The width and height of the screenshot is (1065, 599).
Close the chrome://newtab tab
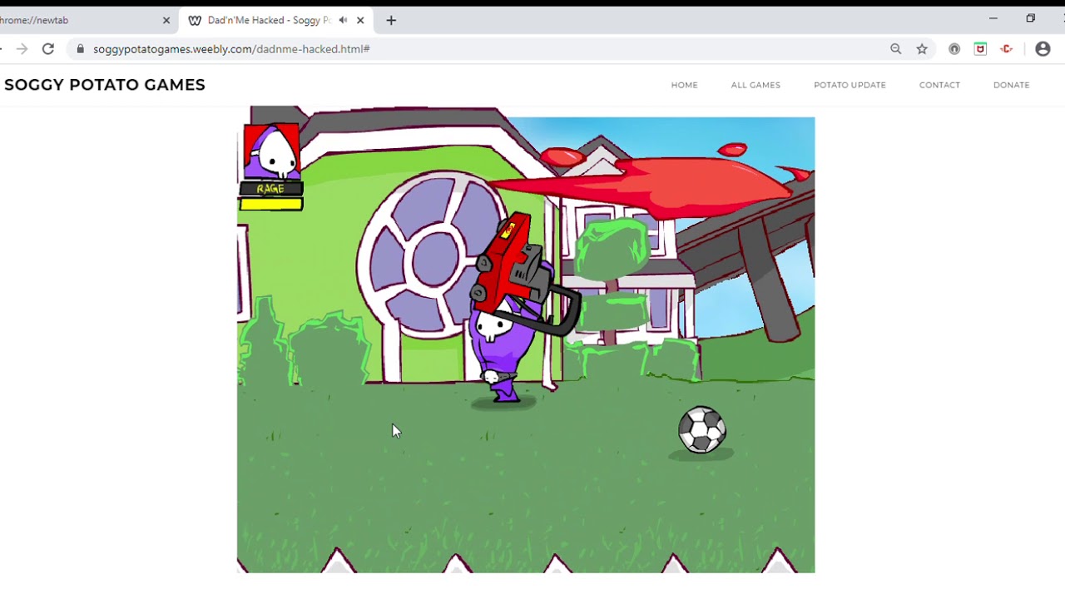coord(166,20)
